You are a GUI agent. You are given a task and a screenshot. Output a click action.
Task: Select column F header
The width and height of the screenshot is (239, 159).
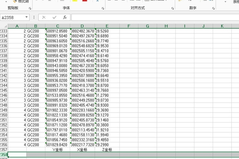click(x=129, y=26)
